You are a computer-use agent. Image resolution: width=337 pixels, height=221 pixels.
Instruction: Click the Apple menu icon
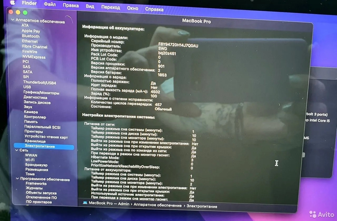click(x=13, y=3)
